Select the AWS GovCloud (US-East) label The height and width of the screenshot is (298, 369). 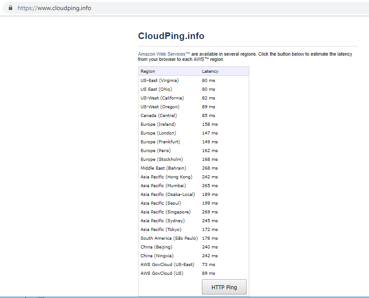coord(167,265)
